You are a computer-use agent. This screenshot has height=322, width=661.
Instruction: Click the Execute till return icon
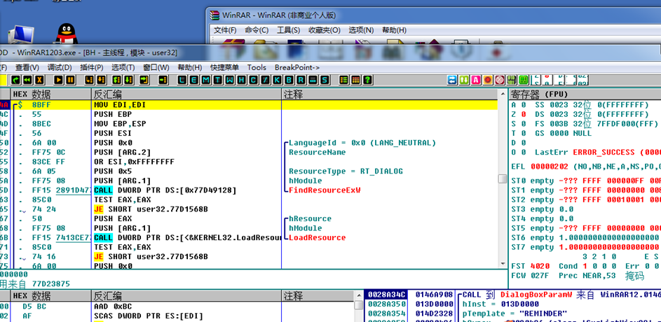pyautogui.click(x=144, y=80)
